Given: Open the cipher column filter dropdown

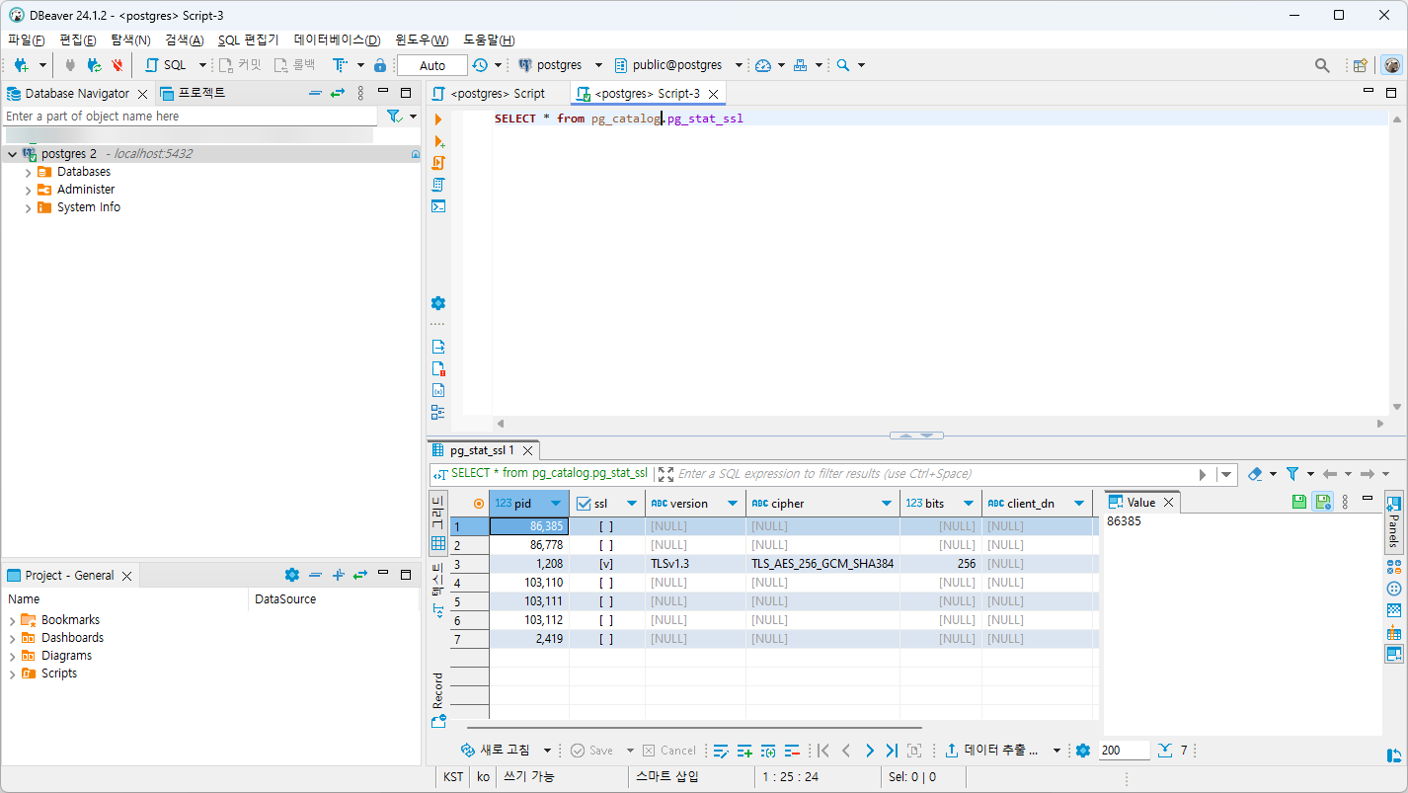Looking at the screenshot, I should 885,504.
